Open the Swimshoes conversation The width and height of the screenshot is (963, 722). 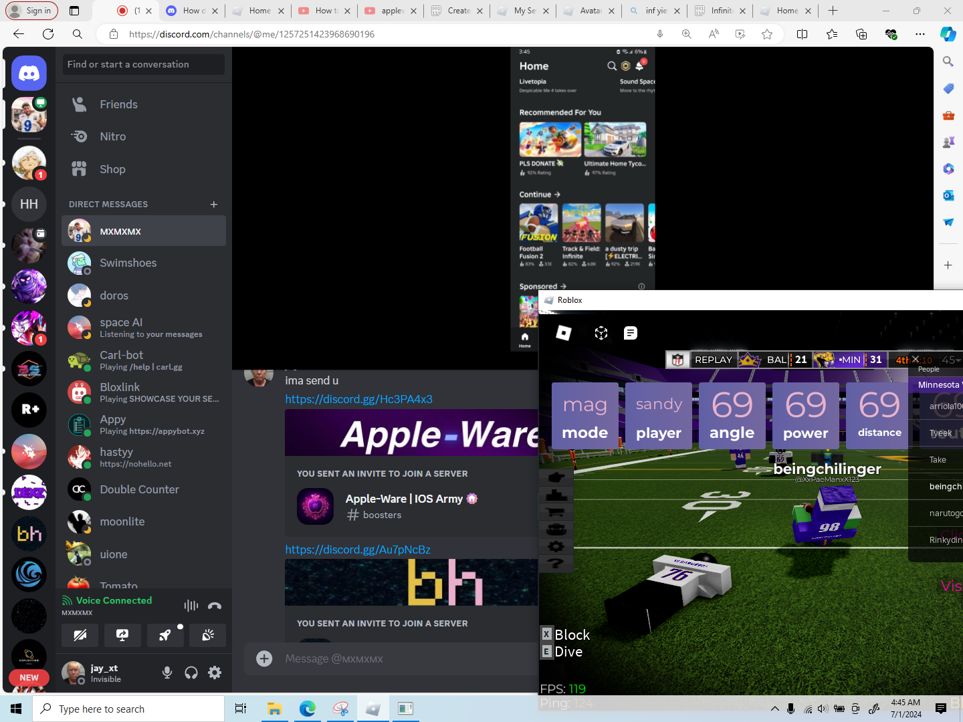(144, 263)
